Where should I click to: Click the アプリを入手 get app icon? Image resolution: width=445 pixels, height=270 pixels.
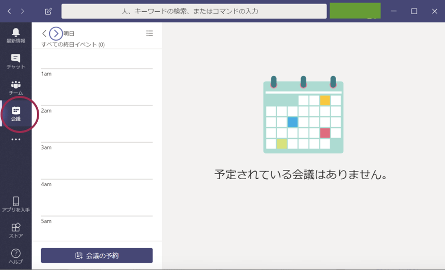tap(16, 204)
